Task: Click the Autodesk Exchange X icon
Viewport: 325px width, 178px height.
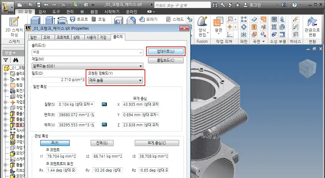Action: click(283, 4)
